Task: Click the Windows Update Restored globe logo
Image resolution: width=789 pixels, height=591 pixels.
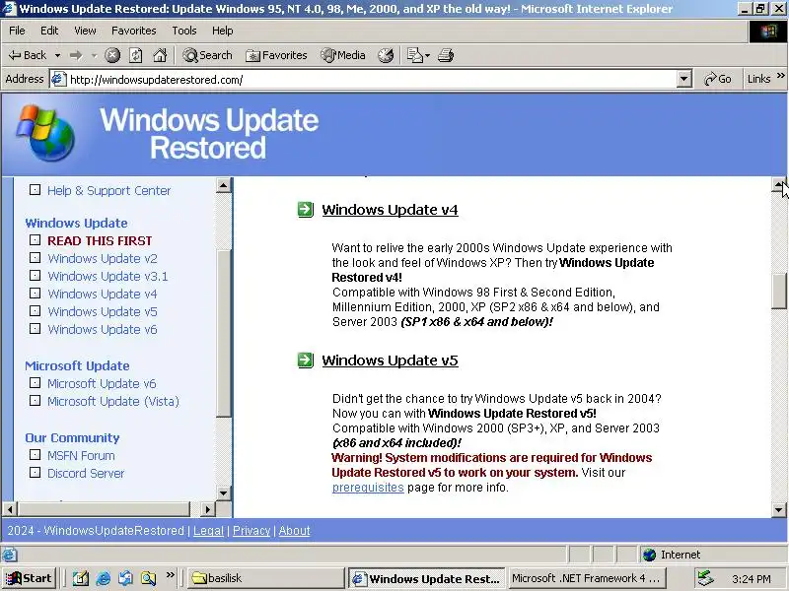Action: pyautogui.click(x=45, y=133)
